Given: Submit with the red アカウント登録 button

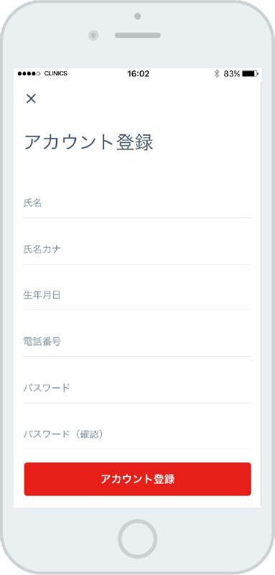Looking at the screenshot, I should point(138,479).
